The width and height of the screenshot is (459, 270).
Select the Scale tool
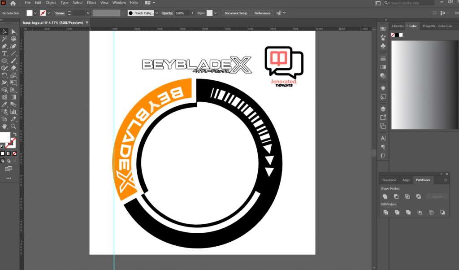point(13,75)
